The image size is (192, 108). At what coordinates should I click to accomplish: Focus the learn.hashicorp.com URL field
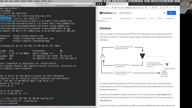tap(130, 7)
